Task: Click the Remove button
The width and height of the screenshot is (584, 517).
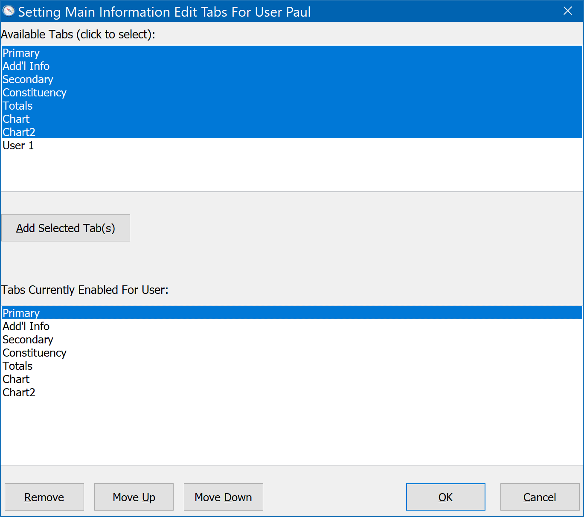Action: [44, 497]
